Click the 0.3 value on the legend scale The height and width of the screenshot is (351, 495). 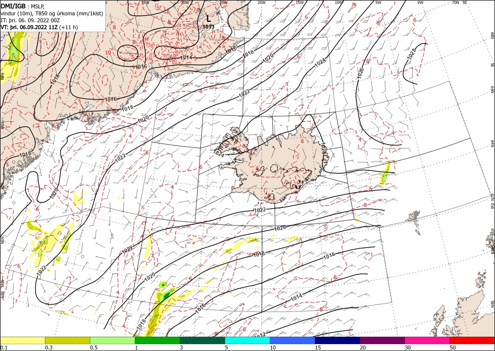point(49,347)
